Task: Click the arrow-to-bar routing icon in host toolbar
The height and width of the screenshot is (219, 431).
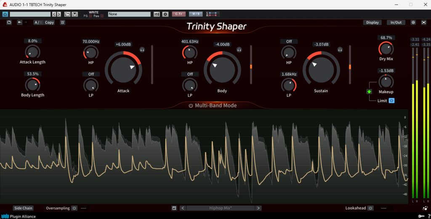Action: click(x=157, y=14)
